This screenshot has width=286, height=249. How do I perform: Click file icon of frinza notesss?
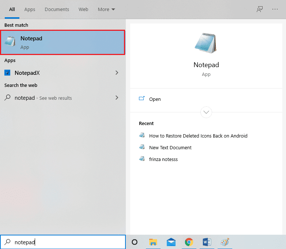(142, 159)
